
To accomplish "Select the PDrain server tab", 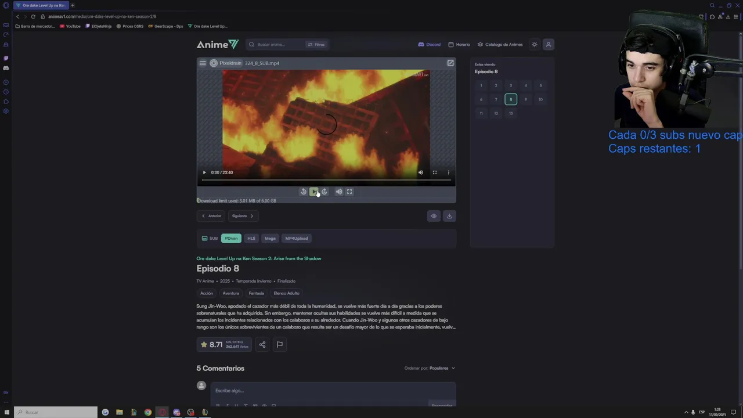I will click(x=231, y=239).
